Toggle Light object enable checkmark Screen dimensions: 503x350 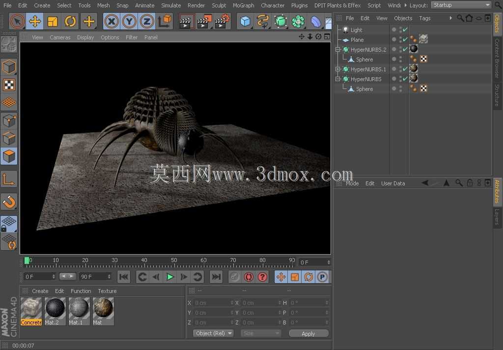tap(405, 29)
